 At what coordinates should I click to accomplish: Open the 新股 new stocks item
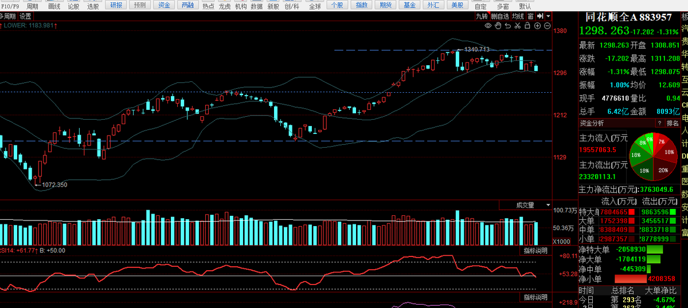coord(273,6)
